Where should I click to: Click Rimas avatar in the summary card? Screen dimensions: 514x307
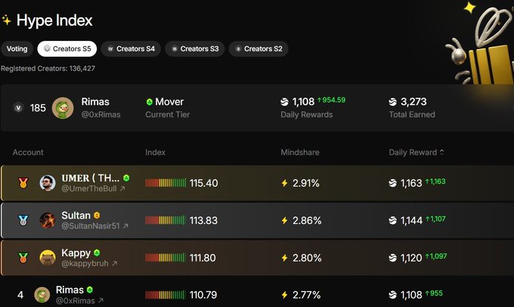coord(63,108)
